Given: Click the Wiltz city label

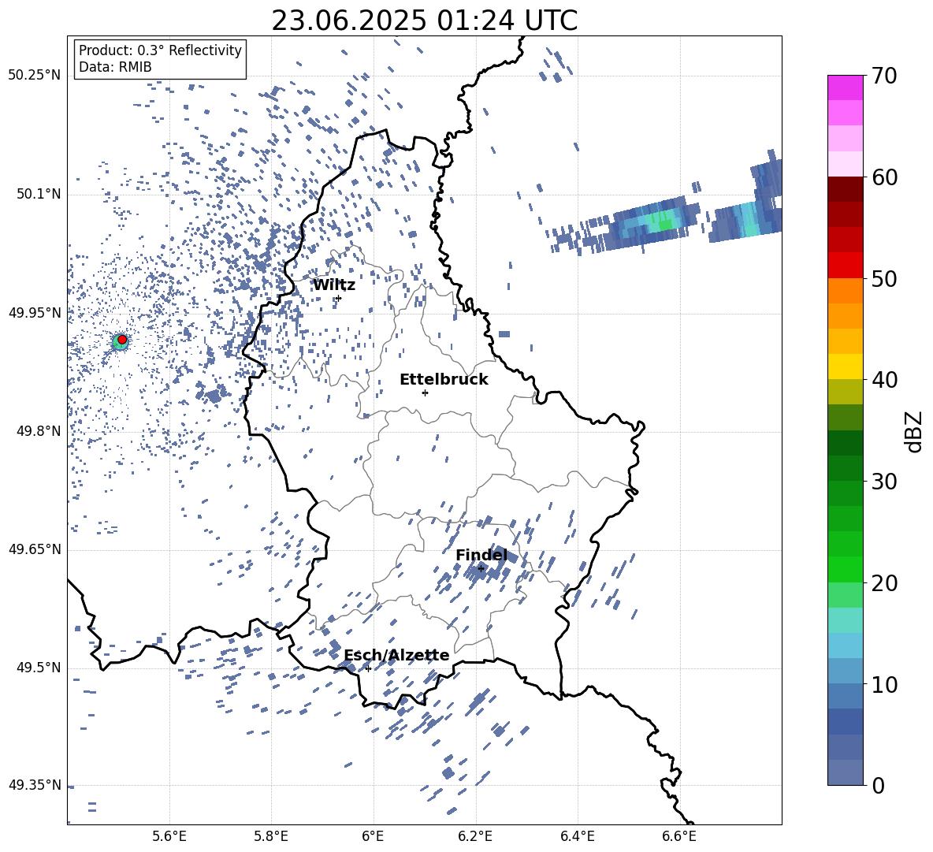Looking at the screenshot, I should point(334,285).
